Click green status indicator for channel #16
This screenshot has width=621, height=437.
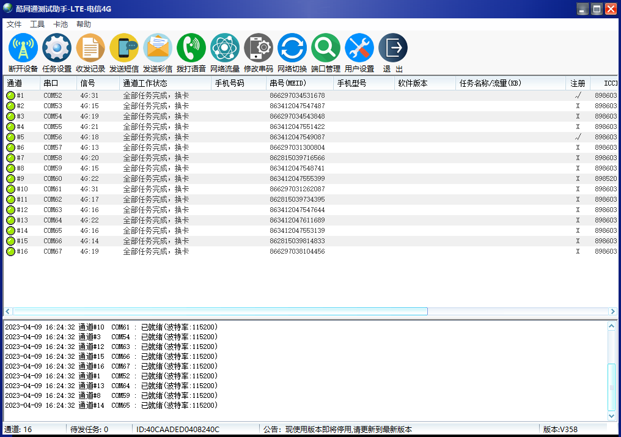[10, 251]
